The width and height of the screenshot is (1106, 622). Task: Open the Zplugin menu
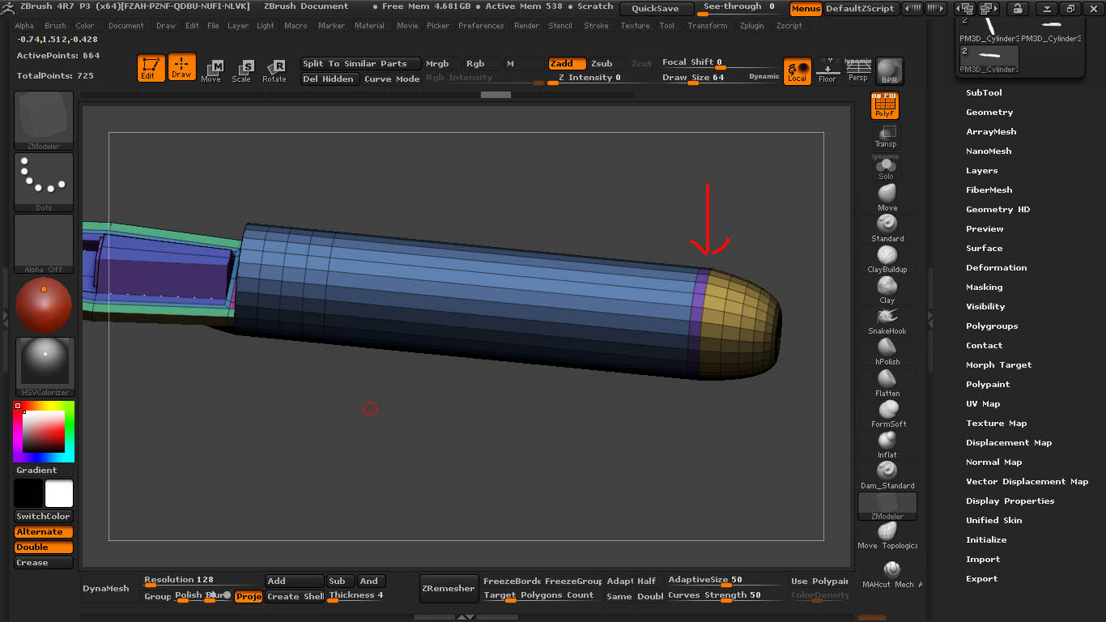pos(751,26)
